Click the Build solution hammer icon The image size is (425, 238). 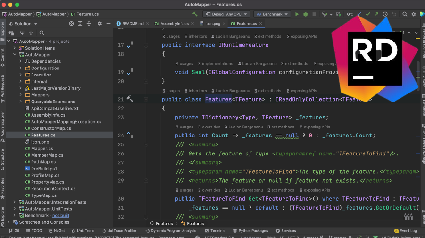[195, 14]
